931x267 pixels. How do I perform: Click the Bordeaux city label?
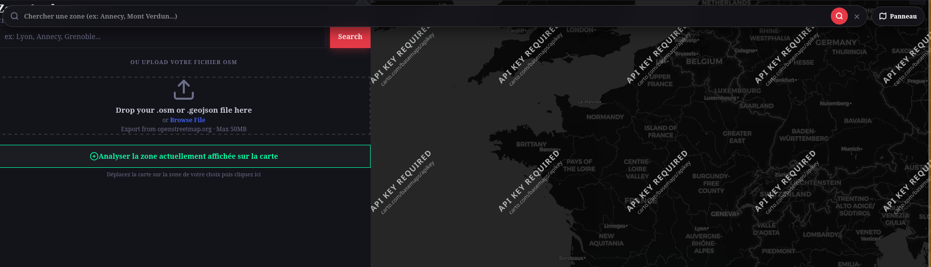click(x=572, y=258)
